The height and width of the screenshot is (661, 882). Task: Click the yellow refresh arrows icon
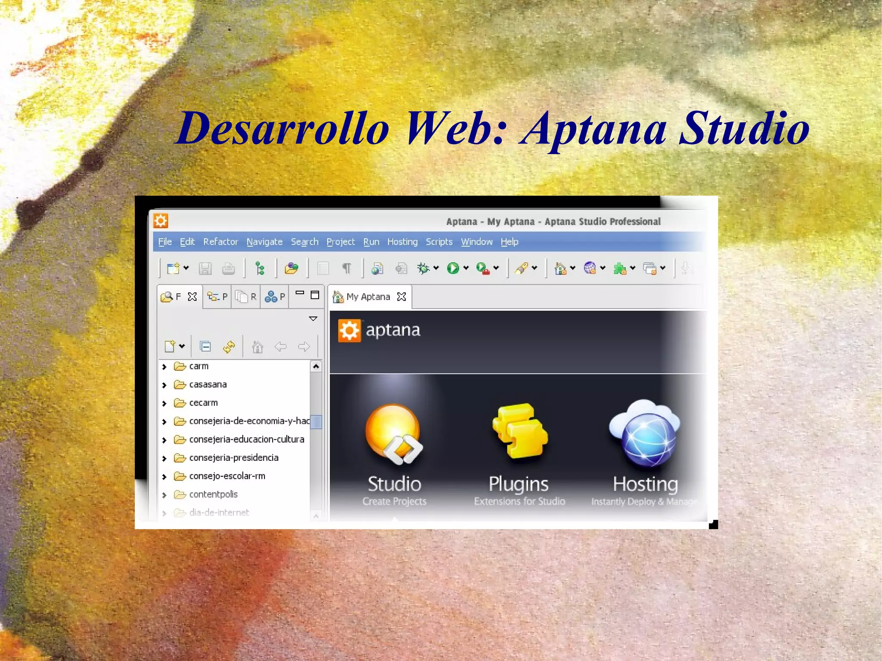229,347
